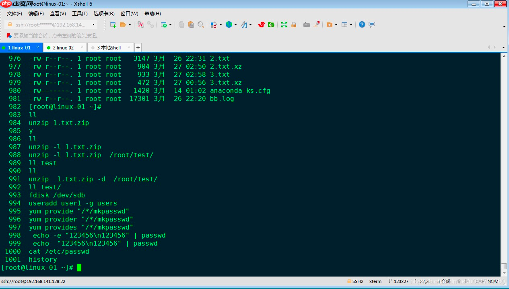509x289 pixels.
Task: Click the find magnifier icon
Action: [x=200, y=25]
